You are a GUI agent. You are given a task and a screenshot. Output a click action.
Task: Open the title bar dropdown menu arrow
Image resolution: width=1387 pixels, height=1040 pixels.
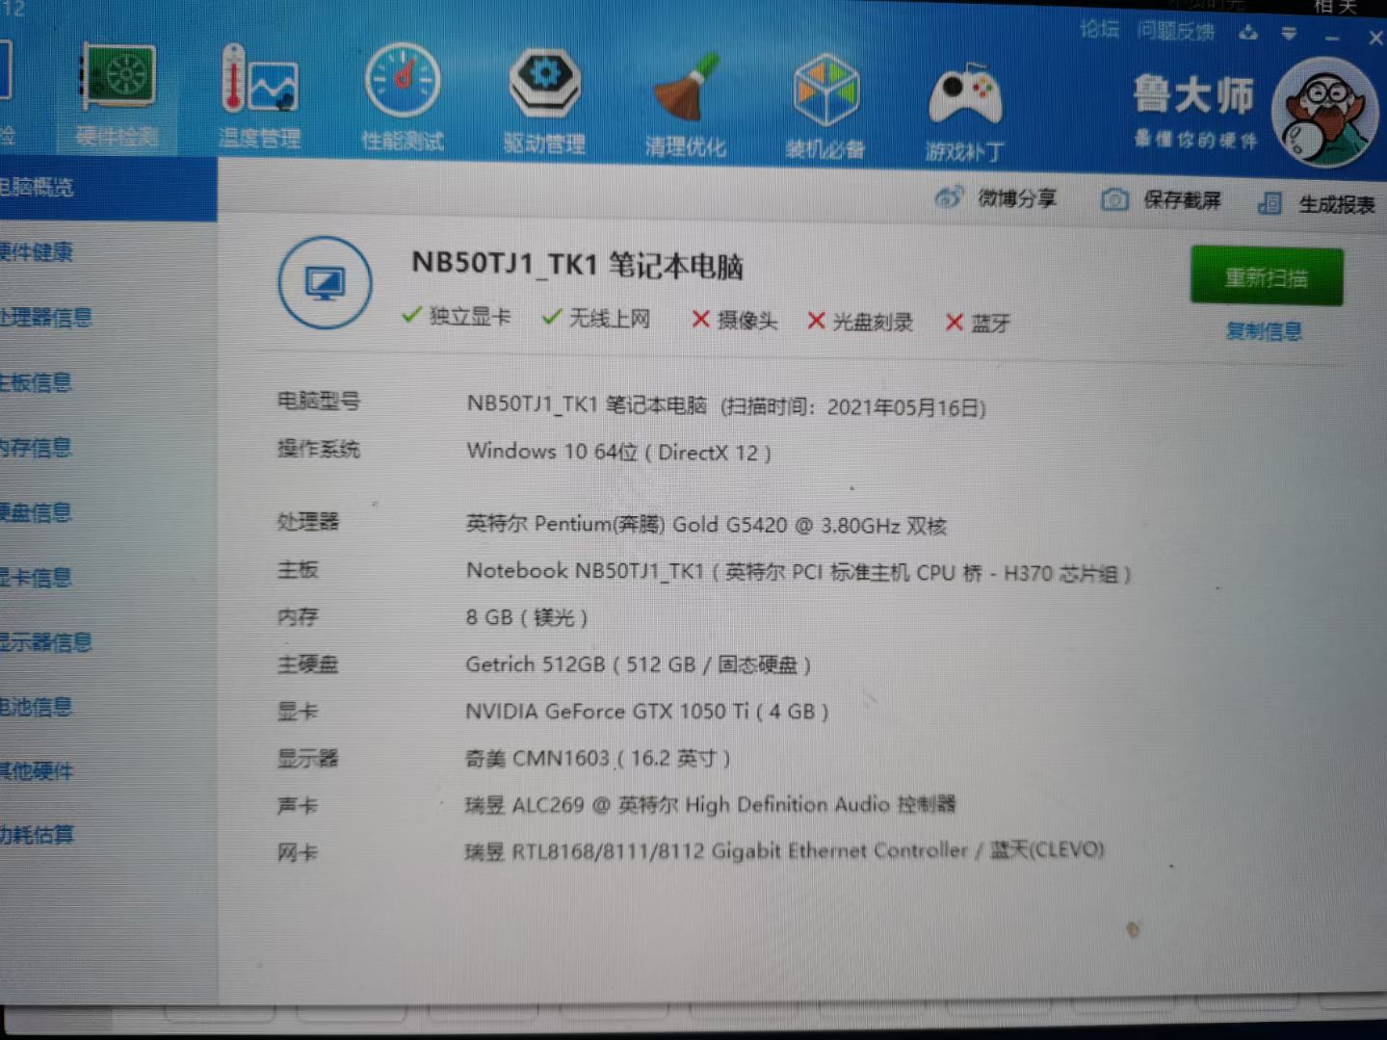pyautogui.click(x=1289, y=35)
